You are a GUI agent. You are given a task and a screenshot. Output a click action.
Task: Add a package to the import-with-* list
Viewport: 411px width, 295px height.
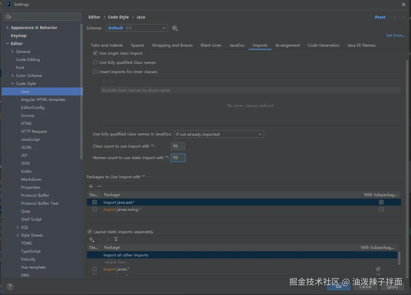[91, 186]
